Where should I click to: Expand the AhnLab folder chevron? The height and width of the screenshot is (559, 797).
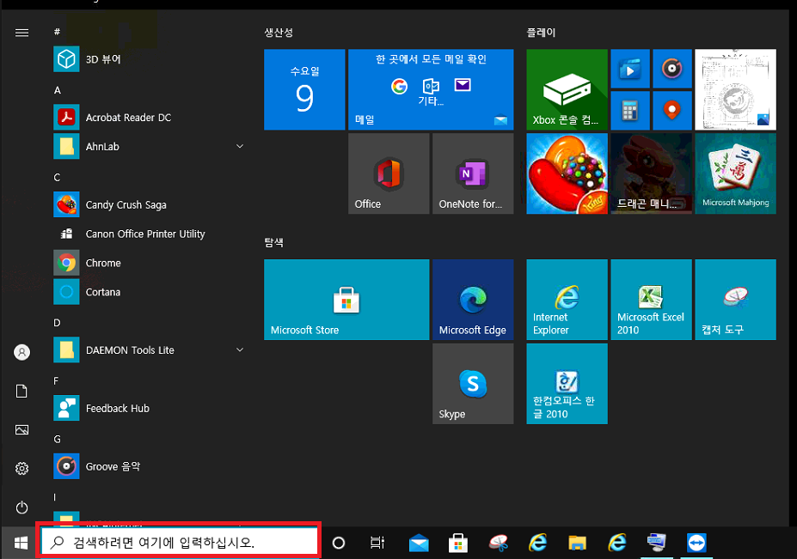click(240, 146)
